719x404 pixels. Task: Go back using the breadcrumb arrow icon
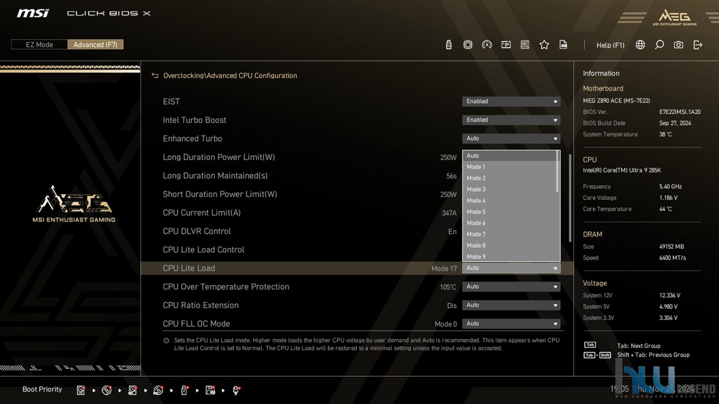[155, 75]
